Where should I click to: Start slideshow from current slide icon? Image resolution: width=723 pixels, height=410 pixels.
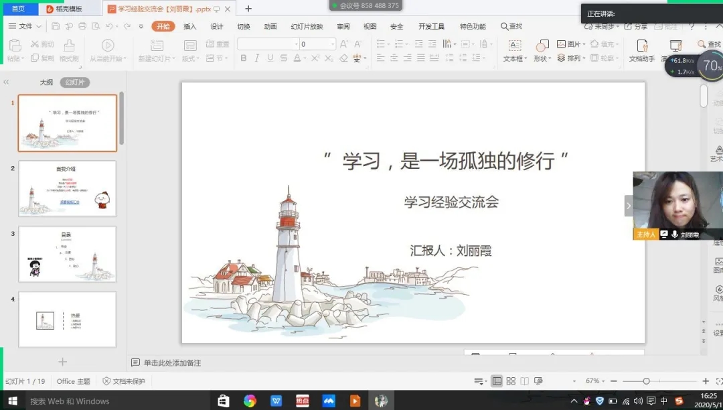coord(107,46)
